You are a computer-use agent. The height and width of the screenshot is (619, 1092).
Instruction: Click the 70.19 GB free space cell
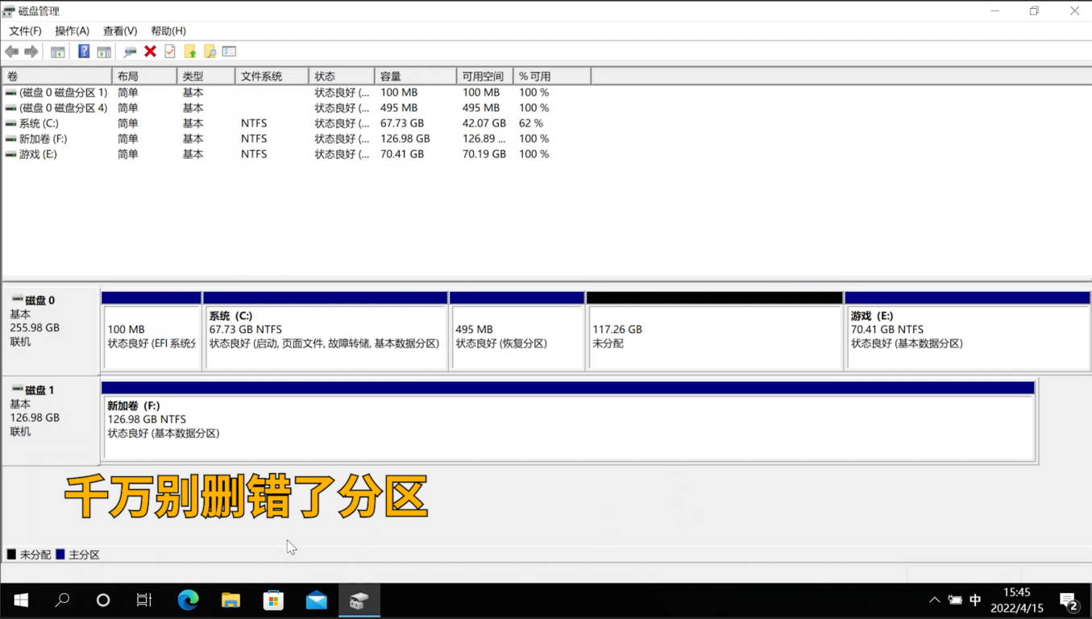tap(484, 154)
